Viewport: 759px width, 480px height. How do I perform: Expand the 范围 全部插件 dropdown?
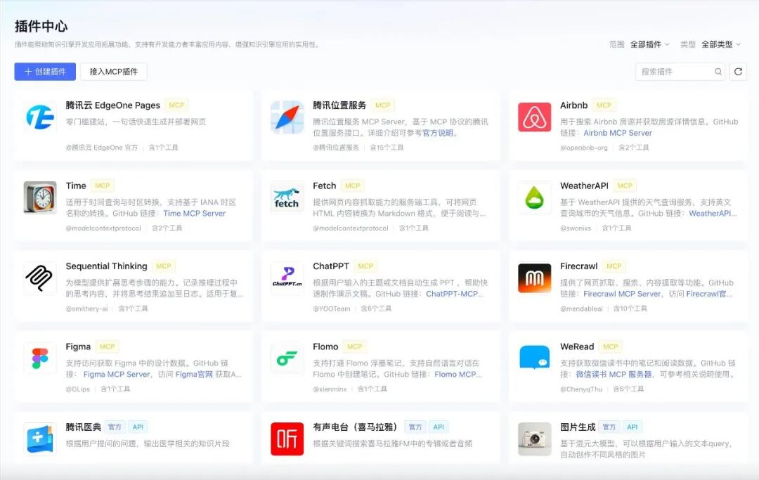pyautogui.click(x=649, y=44)
